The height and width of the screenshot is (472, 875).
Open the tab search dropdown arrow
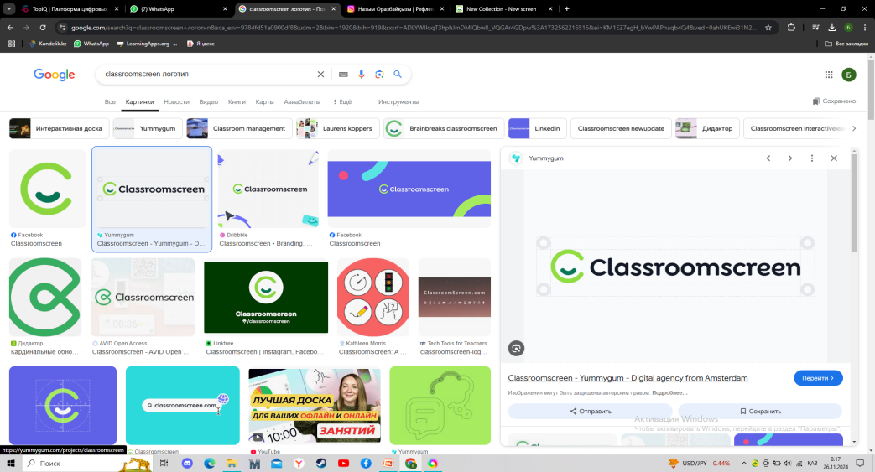9,9
